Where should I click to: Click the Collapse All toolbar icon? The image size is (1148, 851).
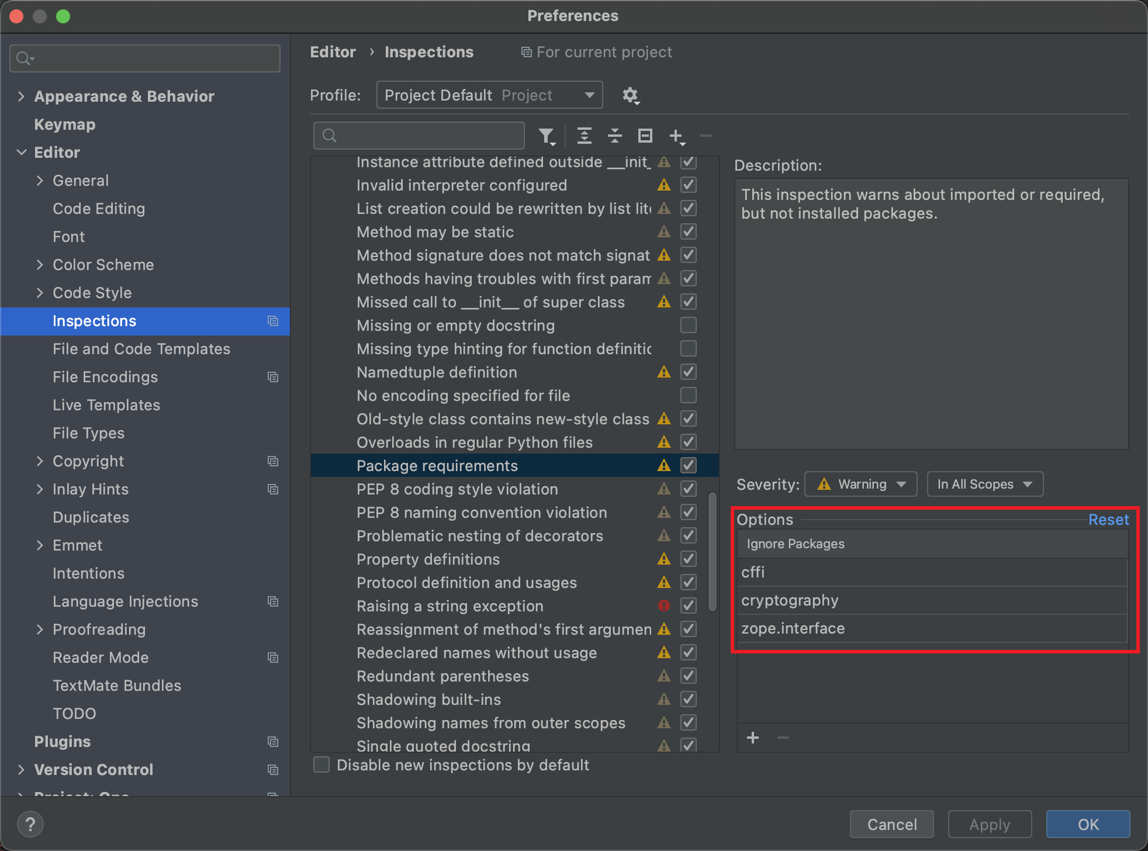coord(614,136)
